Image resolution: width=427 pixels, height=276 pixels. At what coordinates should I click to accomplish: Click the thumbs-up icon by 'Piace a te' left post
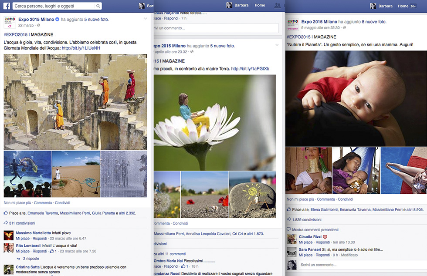6,213
